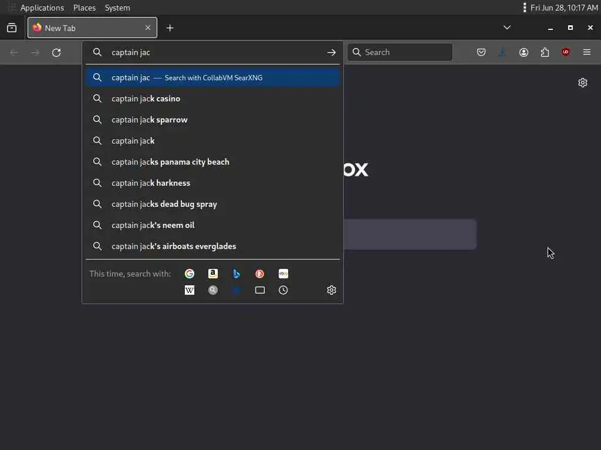
Task: Click the date and time clock
Action: (x=564, y=8)
